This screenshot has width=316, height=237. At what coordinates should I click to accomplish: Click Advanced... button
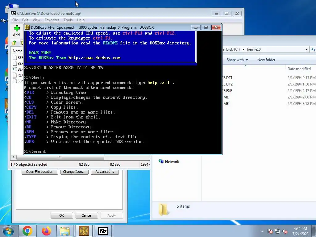click(x=105, y=172)
